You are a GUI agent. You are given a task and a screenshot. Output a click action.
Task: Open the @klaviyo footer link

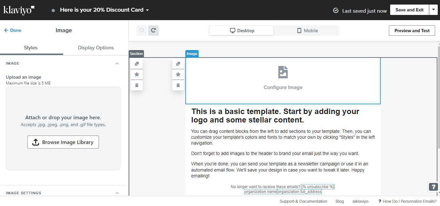point(360,201)
